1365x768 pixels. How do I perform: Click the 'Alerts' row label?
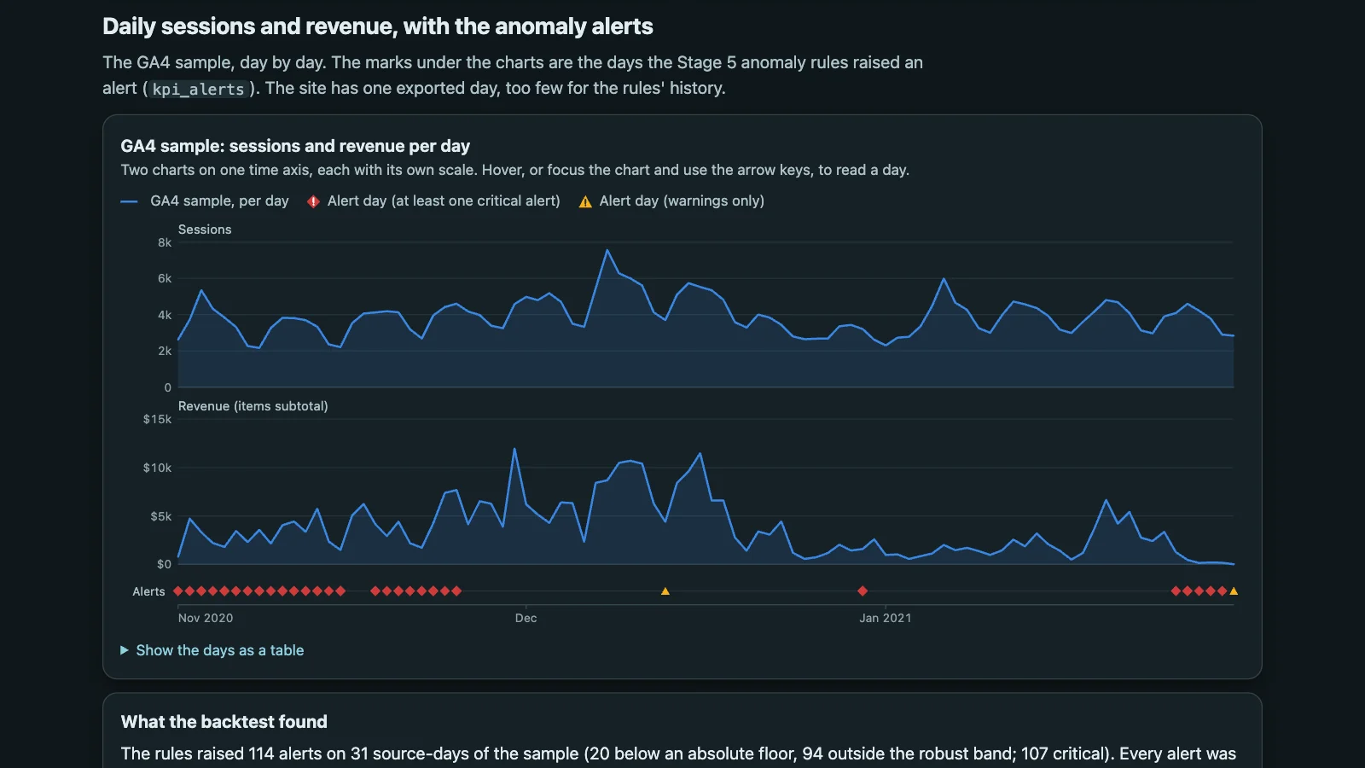148,592
